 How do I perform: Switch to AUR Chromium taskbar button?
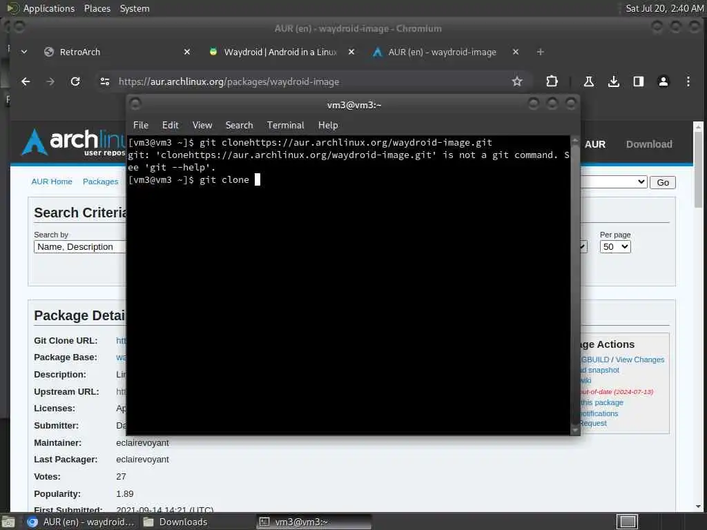pyautogui.click(x=80, y=522)
